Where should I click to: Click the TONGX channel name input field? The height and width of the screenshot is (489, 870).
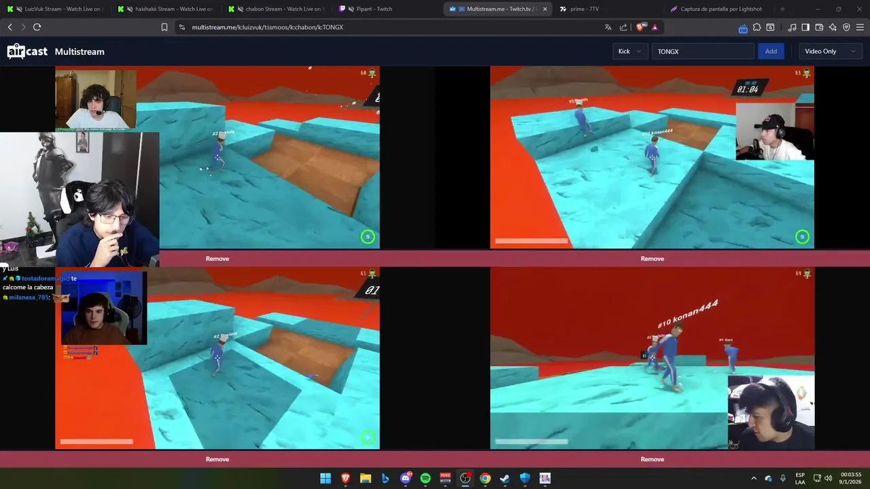pyautogui.click(x=703, y=52)
